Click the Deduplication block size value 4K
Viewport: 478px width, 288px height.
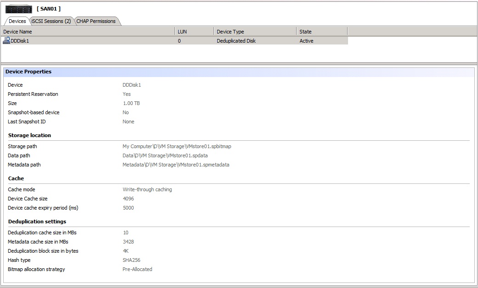point(126,251)
